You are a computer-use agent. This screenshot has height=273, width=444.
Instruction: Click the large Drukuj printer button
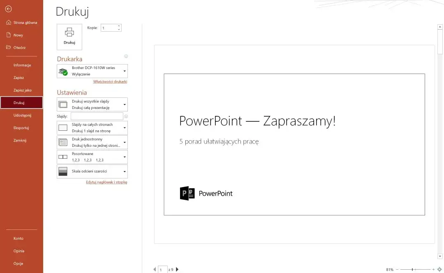pos(69,37)
